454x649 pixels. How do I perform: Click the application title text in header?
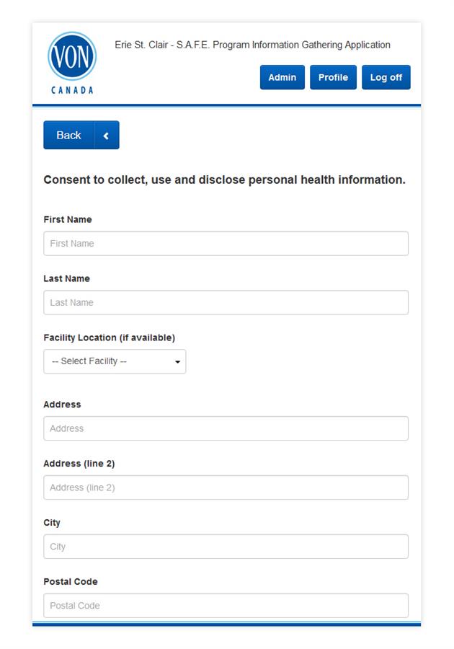coord(252,45)
